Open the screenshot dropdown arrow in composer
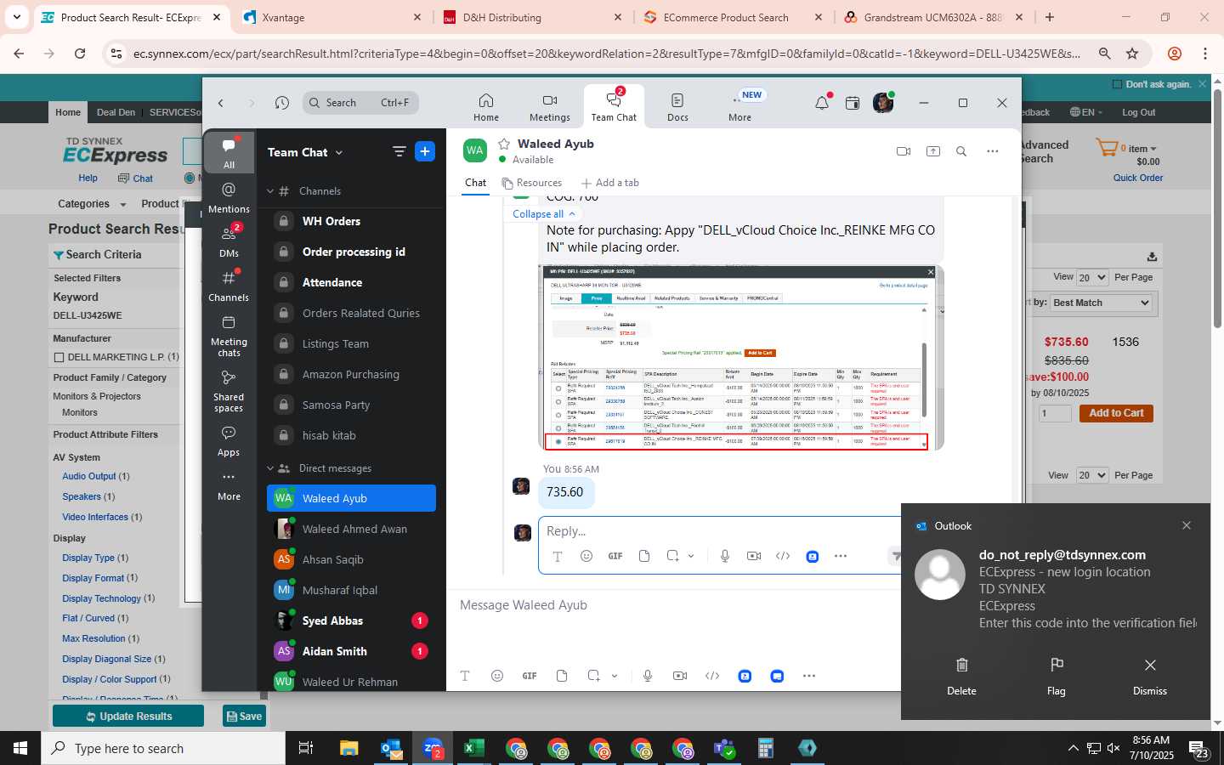The image size is (1224, 765). tap(615, 676)
